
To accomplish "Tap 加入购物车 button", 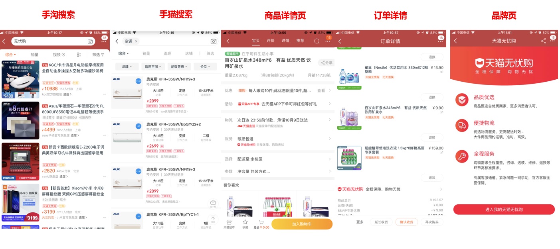I will pyautogui.click(x=302, y=224).
